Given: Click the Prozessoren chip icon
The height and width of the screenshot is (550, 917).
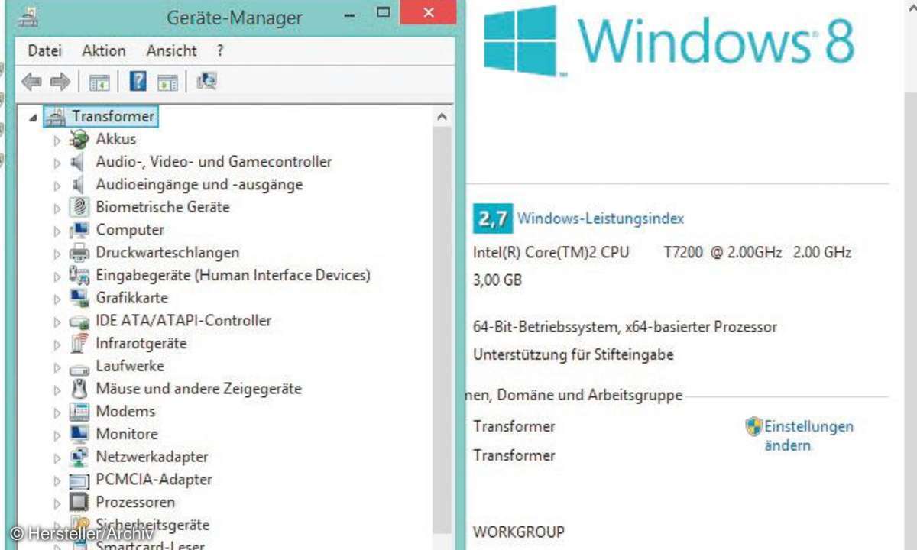Looking at the screenshot, I should tap(79, 503).
